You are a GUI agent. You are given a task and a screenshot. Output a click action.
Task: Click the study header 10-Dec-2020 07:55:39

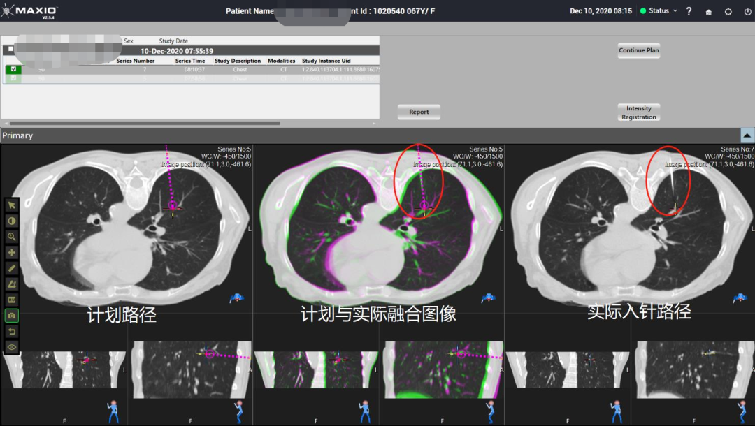coord(177,51)
